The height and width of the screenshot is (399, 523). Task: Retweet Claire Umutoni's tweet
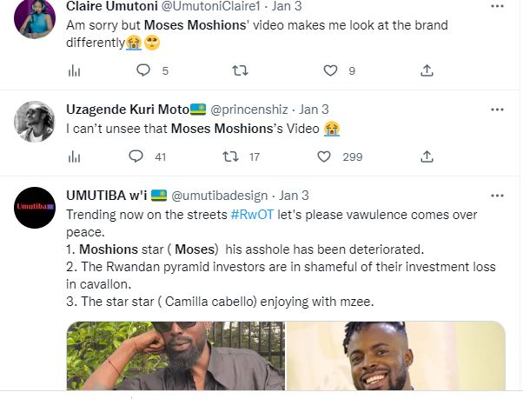[x=241, y=70]
